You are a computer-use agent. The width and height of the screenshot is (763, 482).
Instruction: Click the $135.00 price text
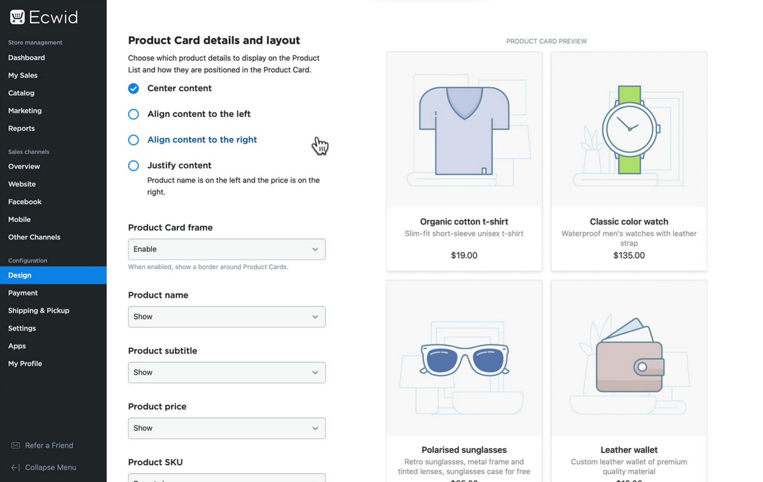click(629, 256)
